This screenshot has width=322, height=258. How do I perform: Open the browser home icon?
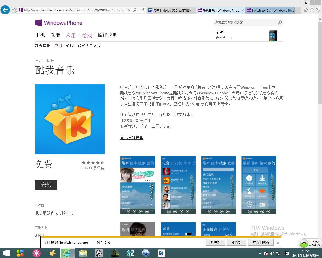tap(306, 10)
